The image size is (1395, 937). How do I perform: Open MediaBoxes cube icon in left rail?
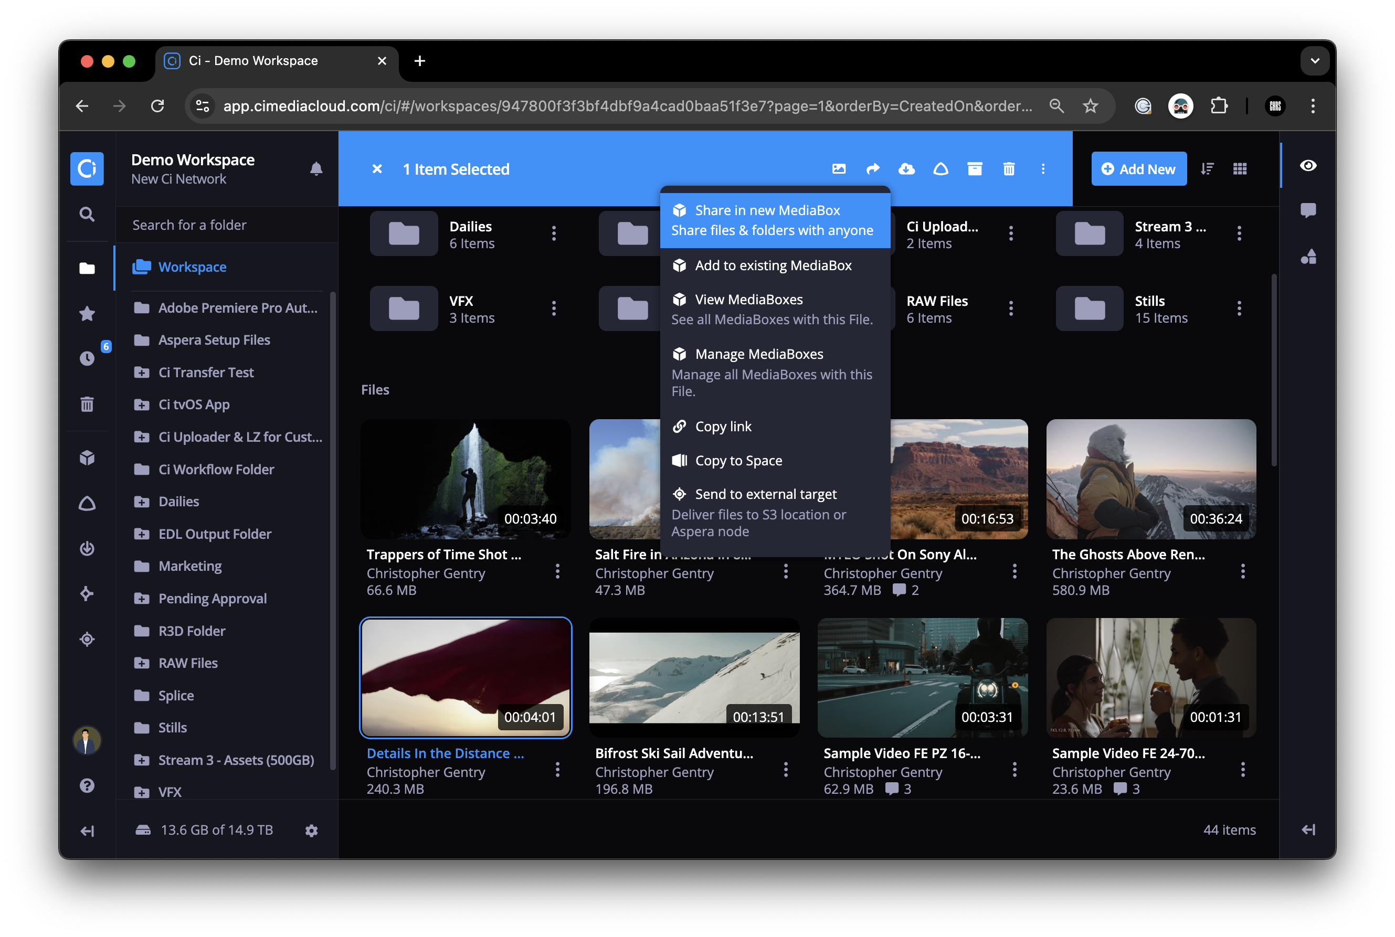pyautogui.click(x=87, y=457)
